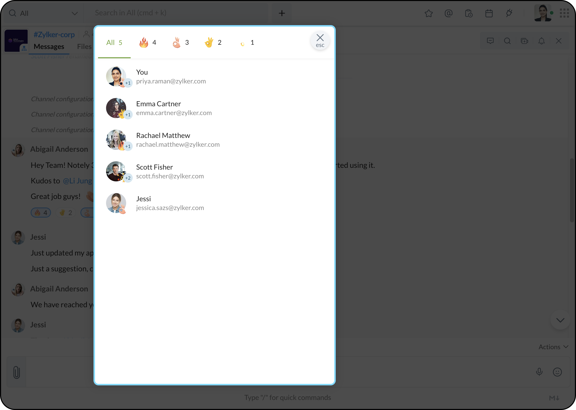Click the scroll-to-bottom chevron button
The image size is (576, 410).
560,320
